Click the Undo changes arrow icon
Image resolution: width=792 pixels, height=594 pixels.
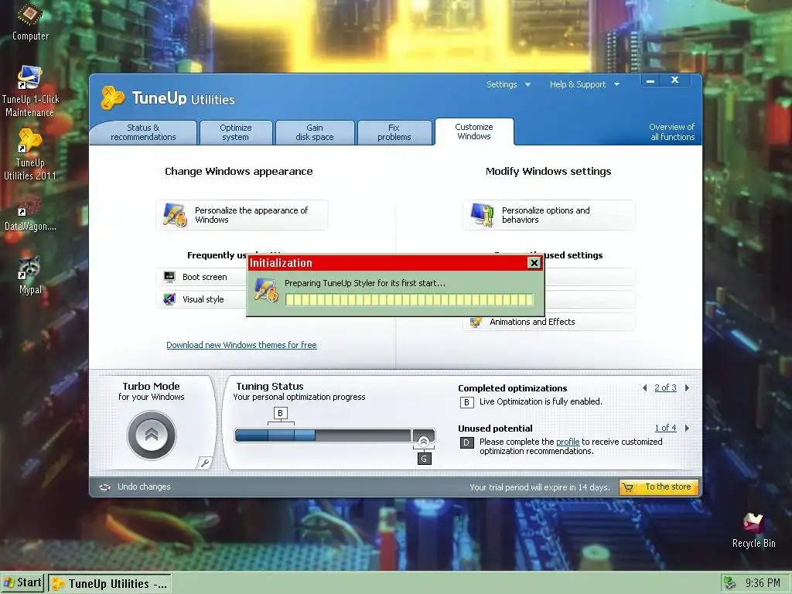click(x=105, y=487)
